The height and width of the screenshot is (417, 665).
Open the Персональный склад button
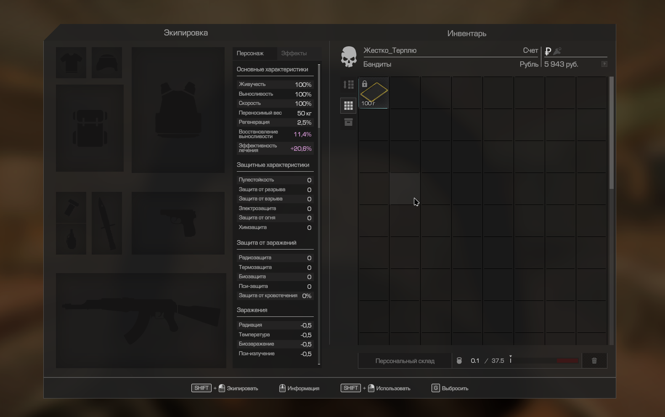tap(405, 361)
